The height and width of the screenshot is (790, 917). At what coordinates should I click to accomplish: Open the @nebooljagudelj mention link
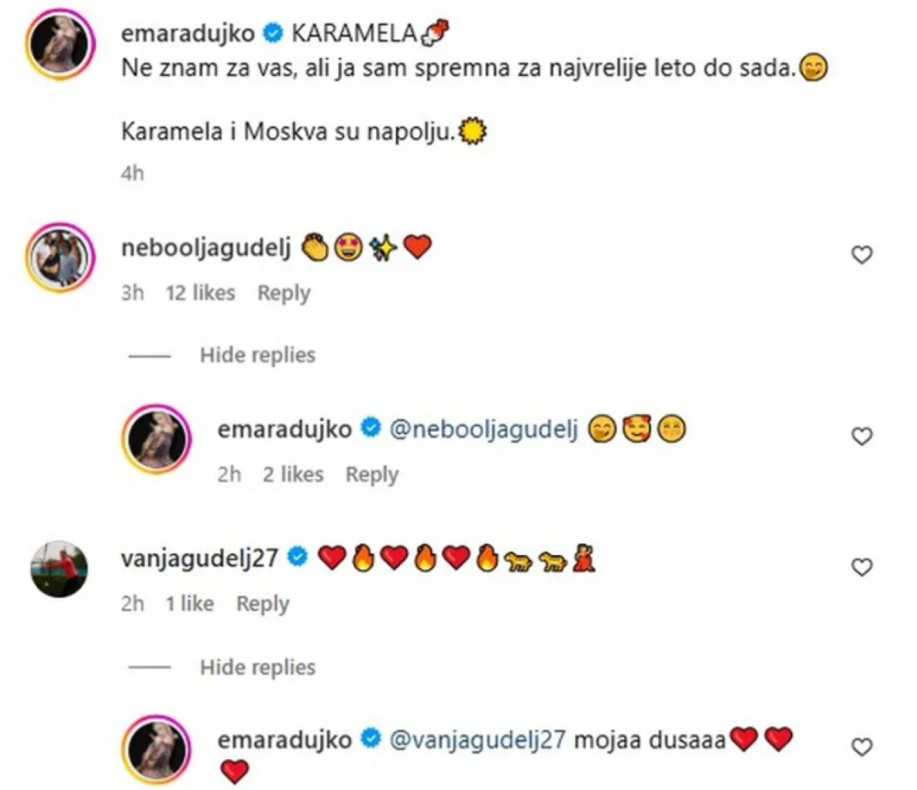coord(484,430)
